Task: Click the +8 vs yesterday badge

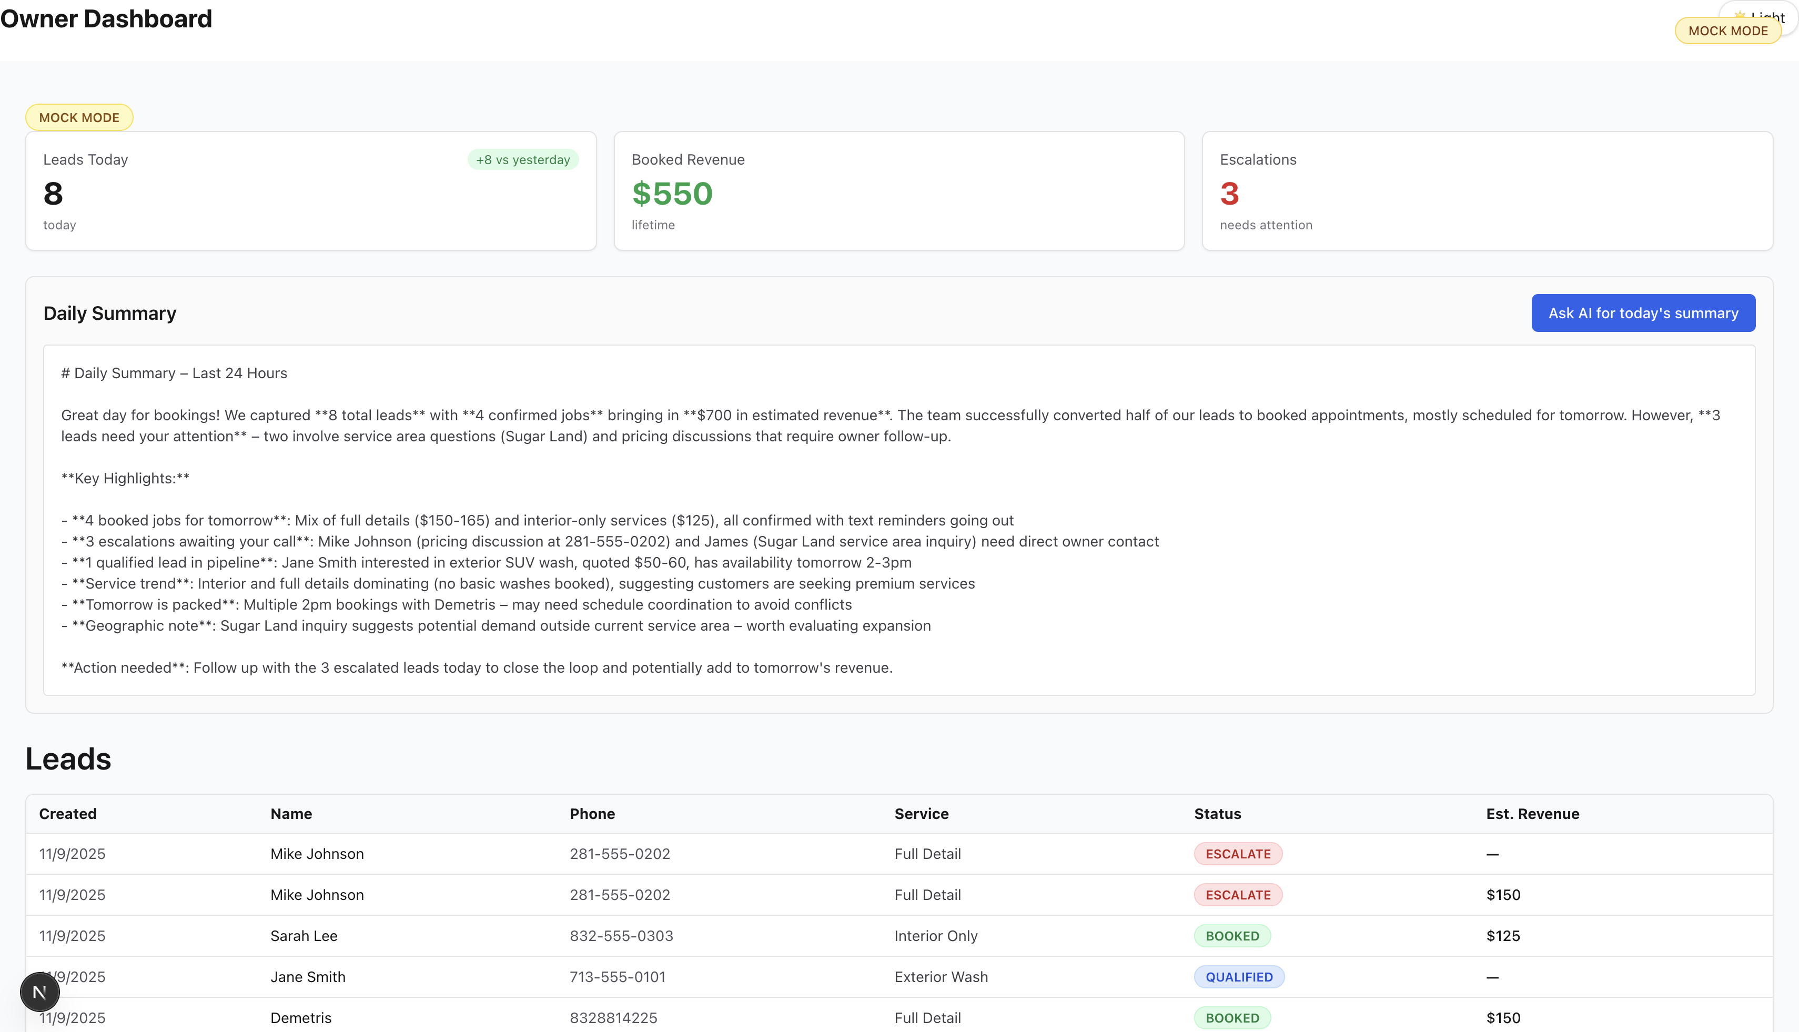Action: pos(522,160)
